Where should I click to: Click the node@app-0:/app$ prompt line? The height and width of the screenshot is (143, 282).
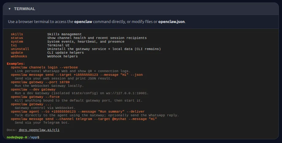tap(23, 137)
